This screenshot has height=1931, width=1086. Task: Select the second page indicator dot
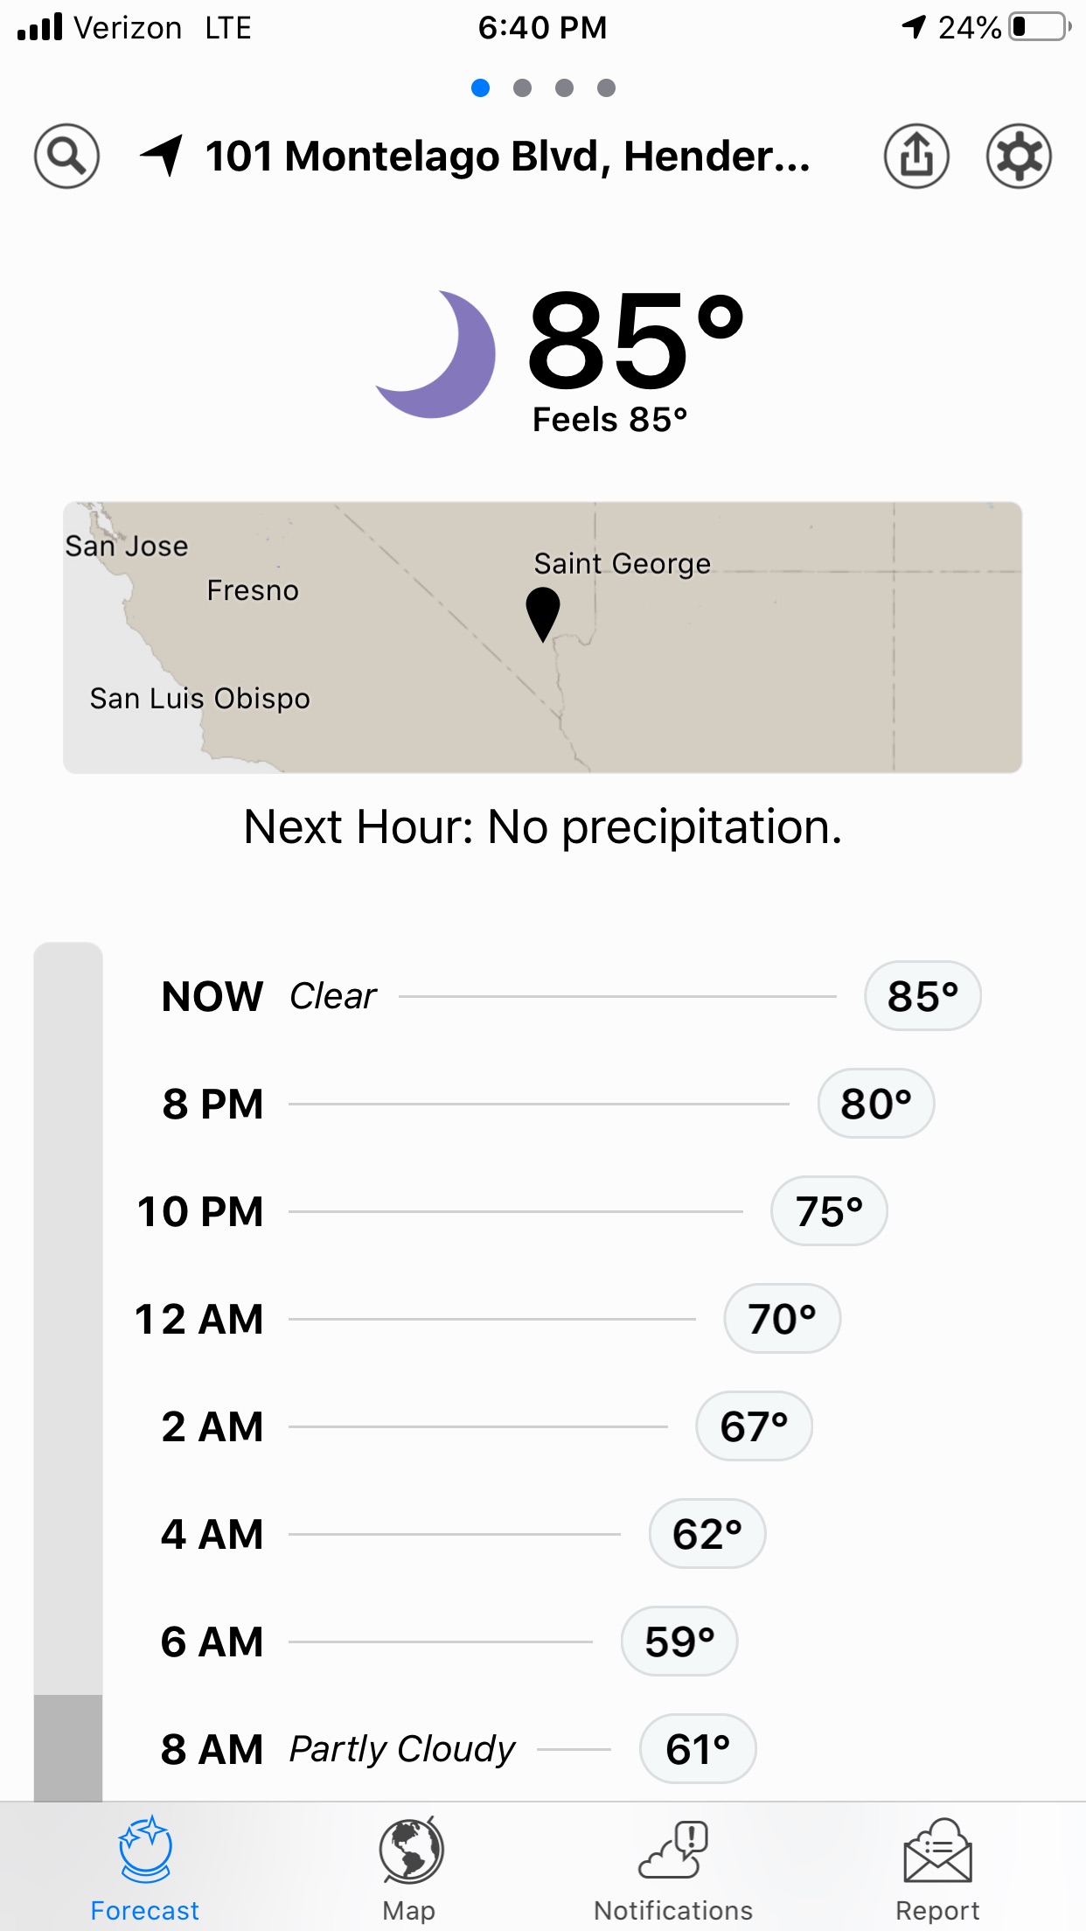click(x=523, y=88)
